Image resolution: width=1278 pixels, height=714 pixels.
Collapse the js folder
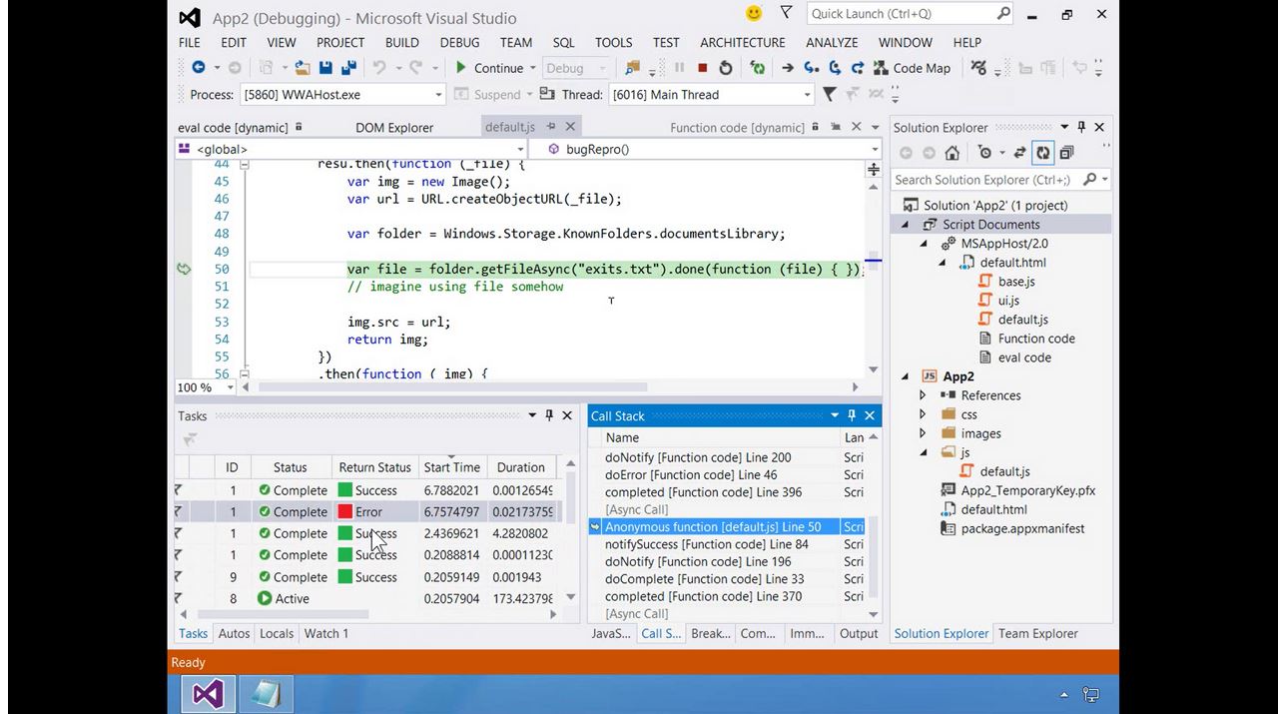(x=923, y=452)
